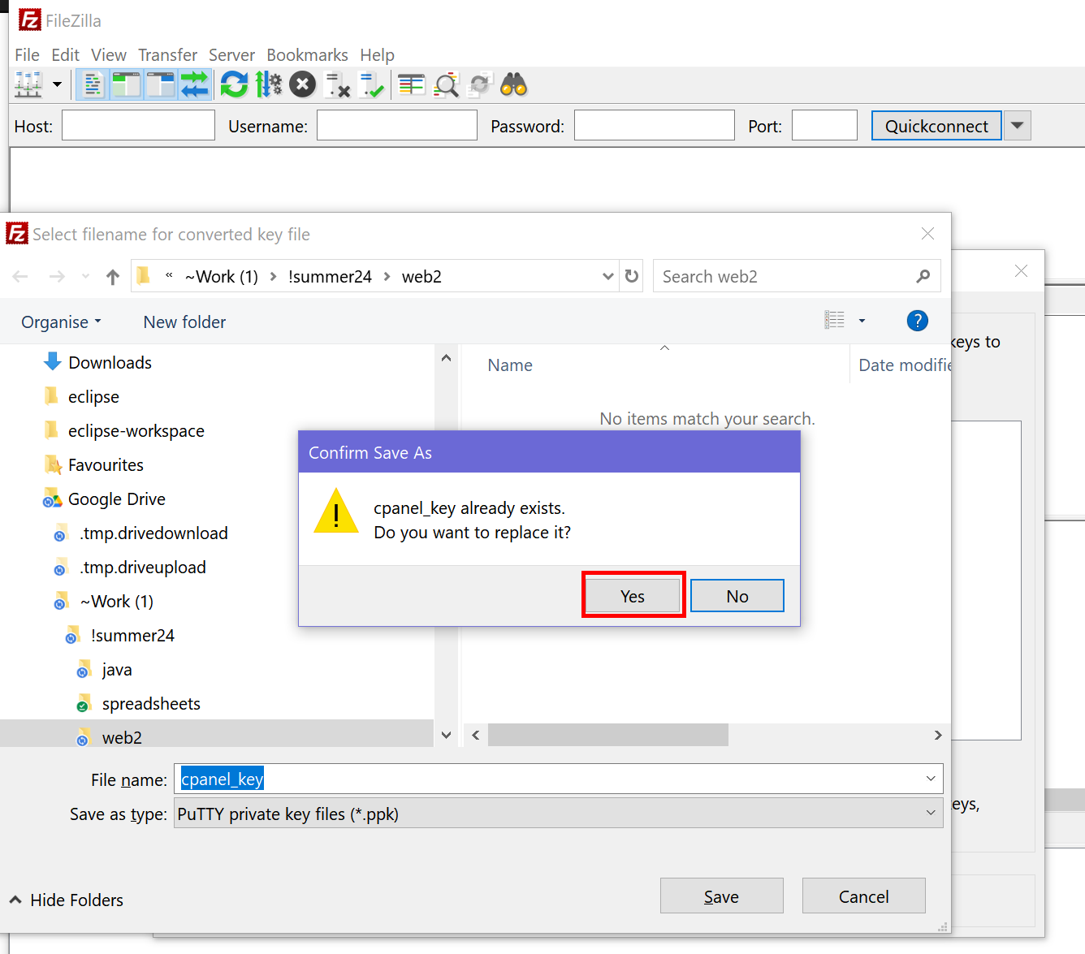Select spreadsheets folder in tree

tap(151, 703)
